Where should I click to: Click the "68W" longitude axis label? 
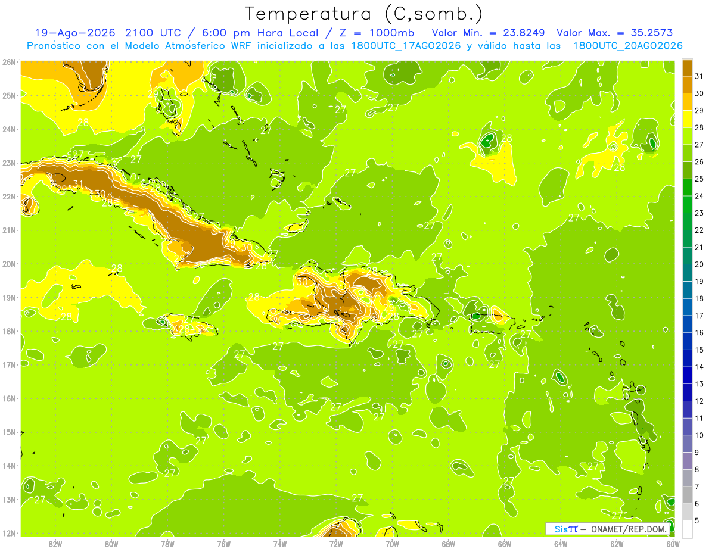coord(448,543)
